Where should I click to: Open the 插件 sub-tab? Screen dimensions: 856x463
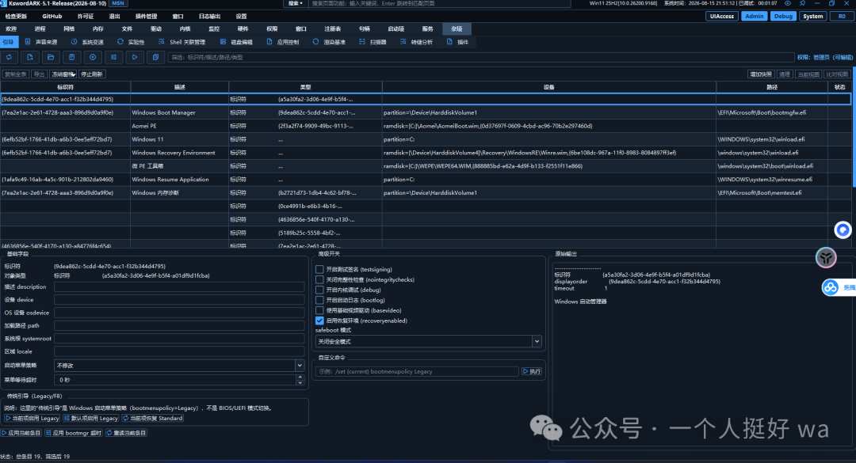tap(457, 42)
